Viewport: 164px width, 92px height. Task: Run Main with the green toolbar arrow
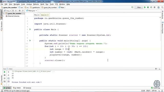pyautogui.click(x=145, y=7)
